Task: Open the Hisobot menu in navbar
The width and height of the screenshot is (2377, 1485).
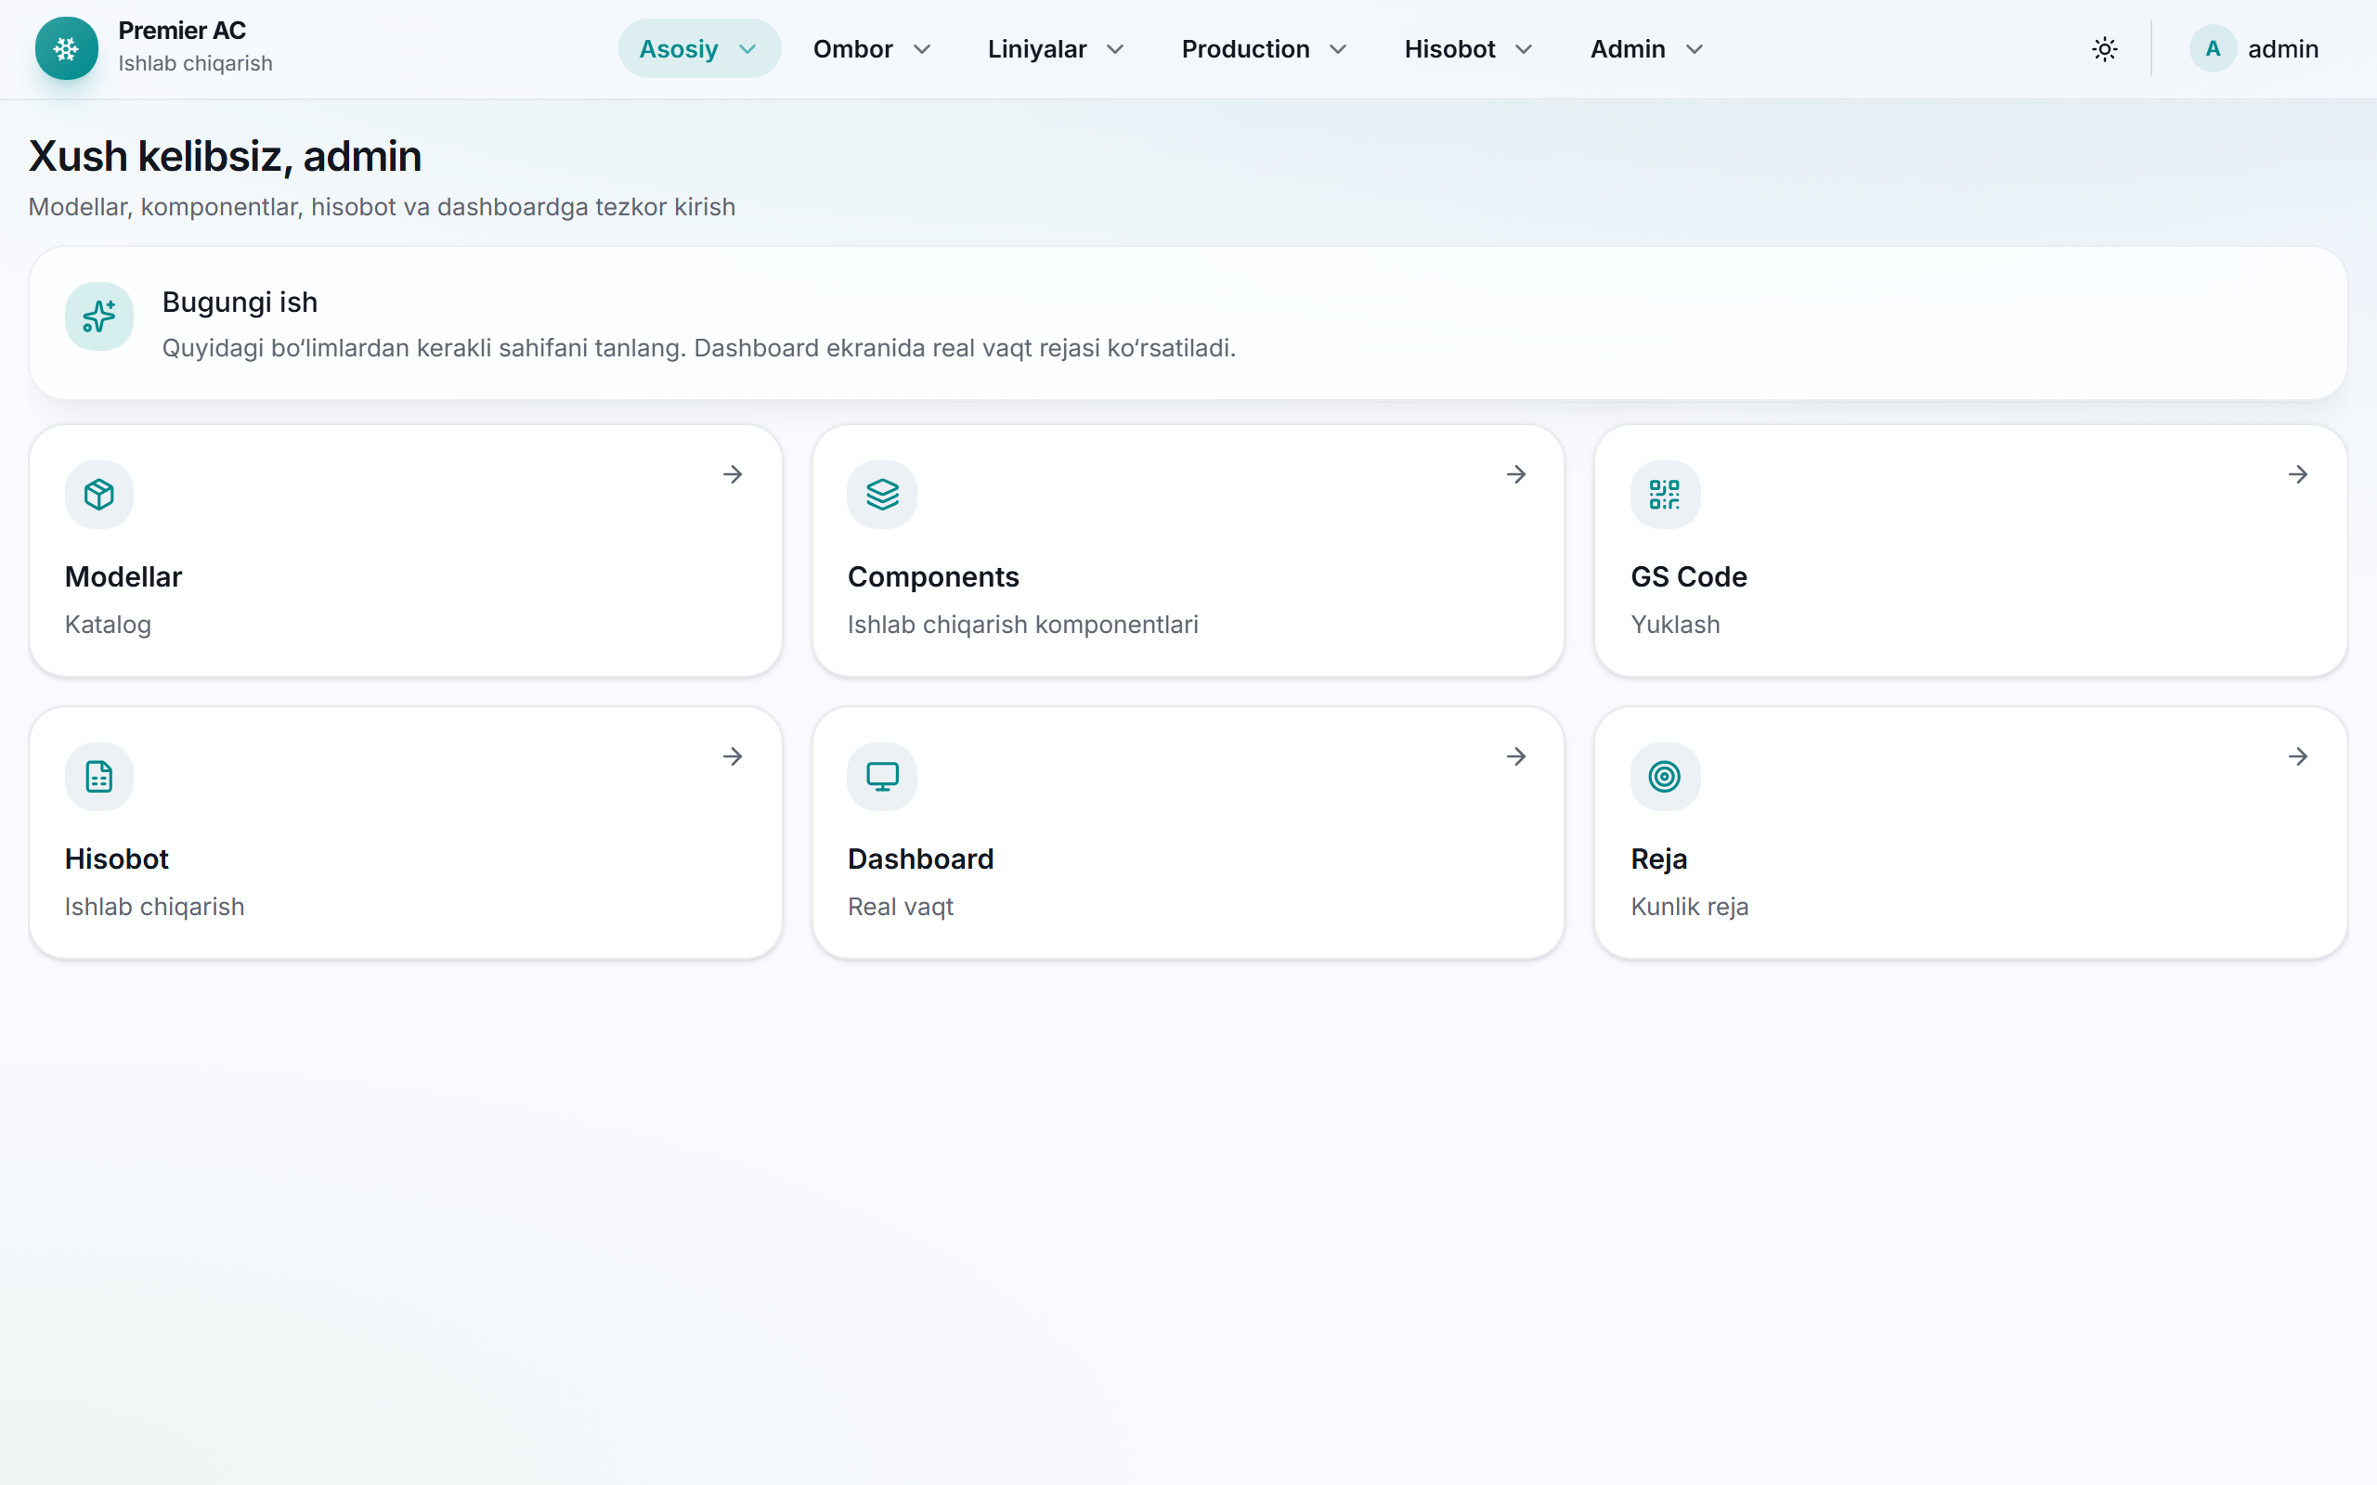Action: pos(1468,48)
